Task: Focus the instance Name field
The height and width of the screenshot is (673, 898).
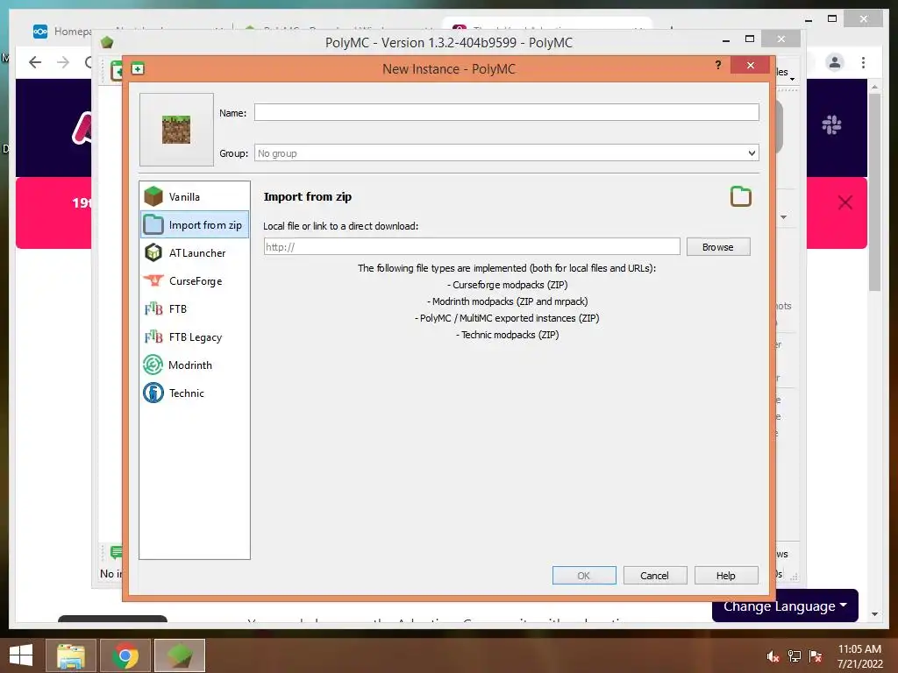Action: (506, 112)
